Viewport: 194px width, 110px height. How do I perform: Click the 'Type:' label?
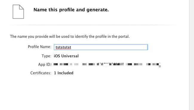pyautogui.click(x=46, y=56)
